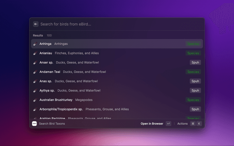Screen dimensions: 234x146
Task: Click the Enter key icon in footer
Action: point(168,124)
